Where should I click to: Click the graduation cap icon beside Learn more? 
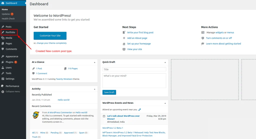[203, 44]
